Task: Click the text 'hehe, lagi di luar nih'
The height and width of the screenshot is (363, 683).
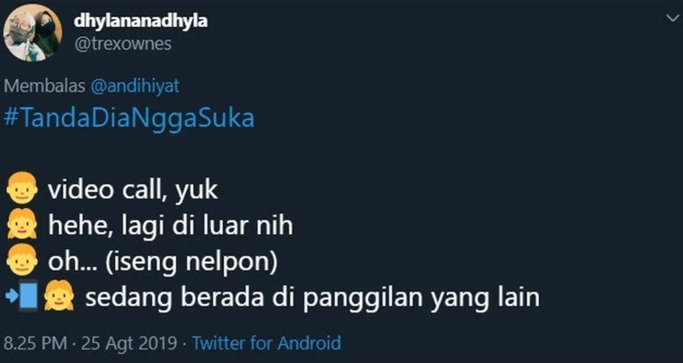Action: (x=170, y=226)
